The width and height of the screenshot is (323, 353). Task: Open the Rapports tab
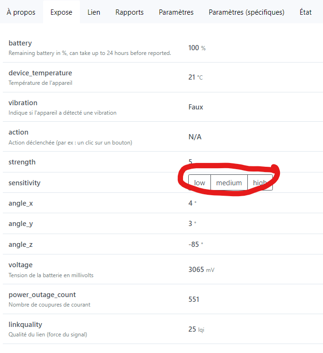click(x=130, y=12)
